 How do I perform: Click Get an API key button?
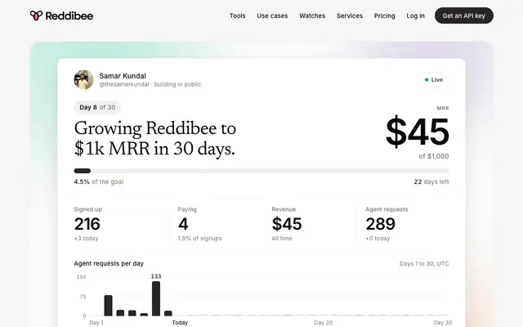[463, 16]
